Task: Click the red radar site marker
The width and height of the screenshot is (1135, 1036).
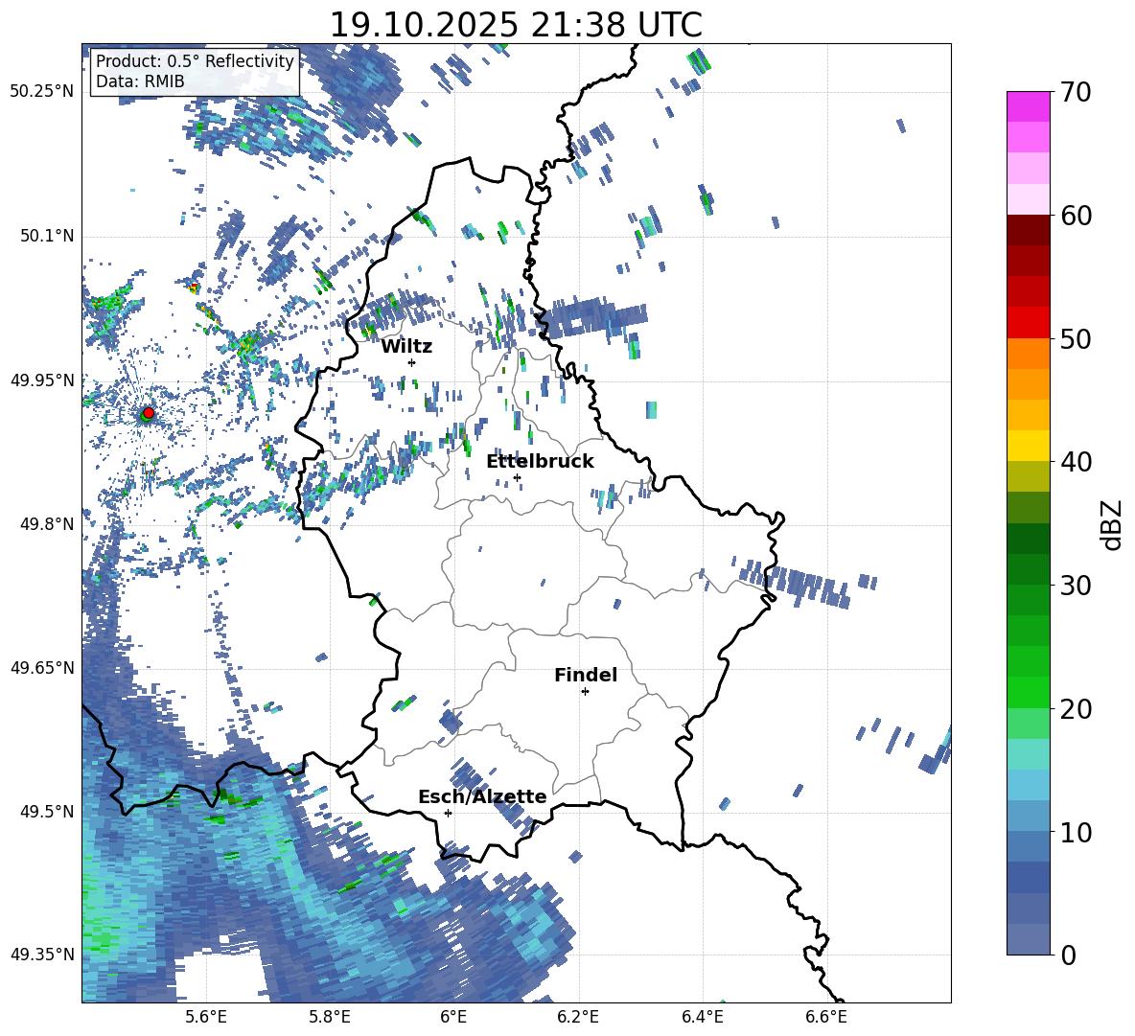Action: [149, 413]
